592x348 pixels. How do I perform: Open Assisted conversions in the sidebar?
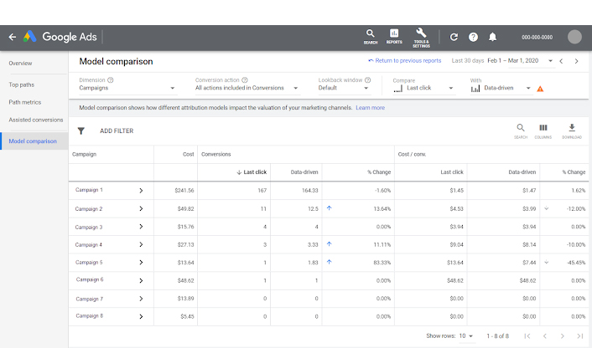point(36,120)
